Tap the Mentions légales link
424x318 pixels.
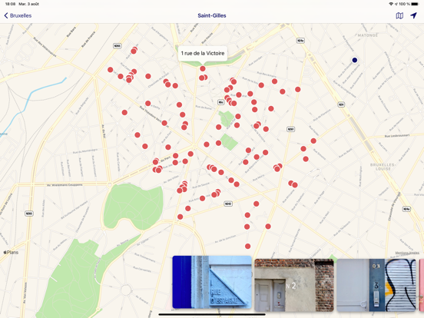[407, 253]
